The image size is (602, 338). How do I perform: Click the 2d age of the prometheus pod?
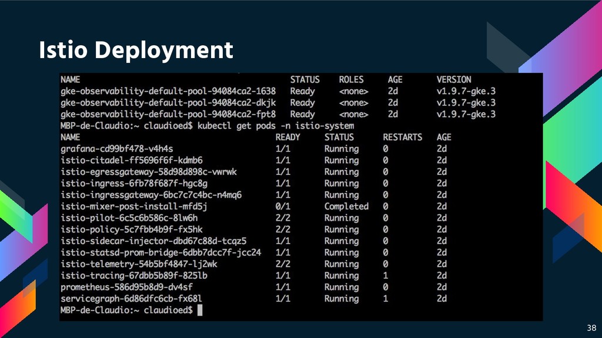tap(442, 286)
